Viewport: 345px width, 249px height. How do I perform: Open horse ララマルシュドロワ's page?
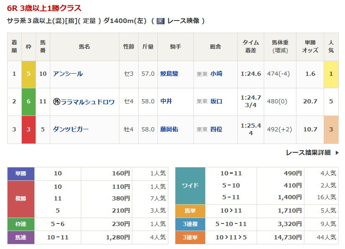click(88, 102)
